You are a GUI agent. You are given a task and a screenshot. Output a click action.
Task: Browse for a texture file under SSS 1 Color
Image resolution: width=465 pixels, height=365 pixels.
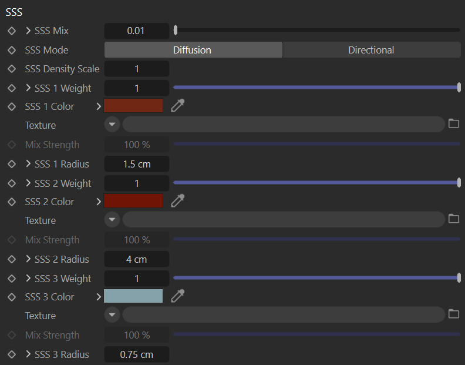point(453,123)
